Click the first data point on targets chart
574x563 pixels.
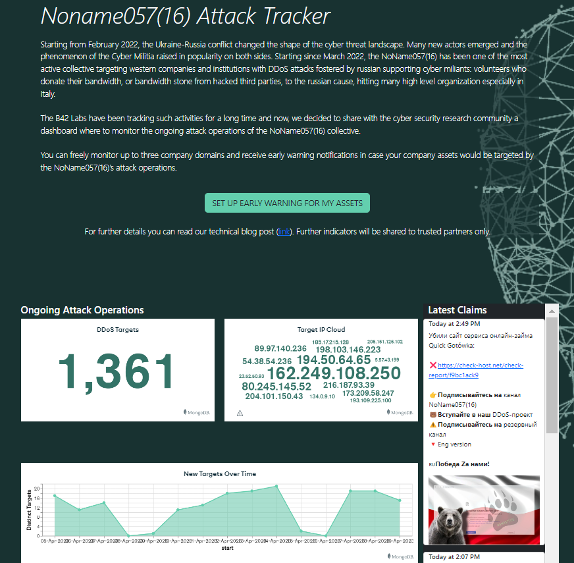[x=55, y=495]
